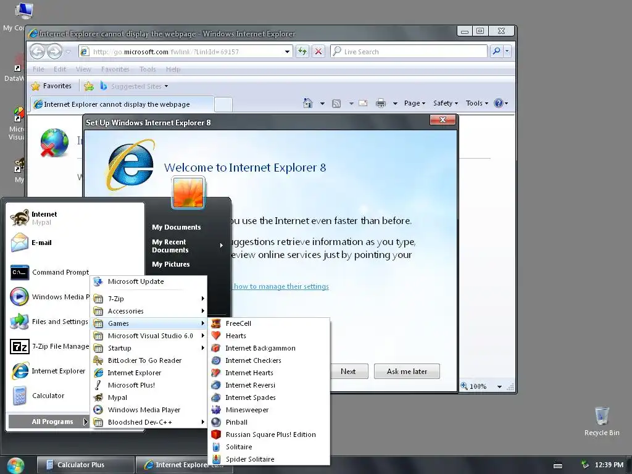The height and width of the screenshot is (474, 632).
Task: Open Microsoft Plus! entry
Action: tap(148, 385)
